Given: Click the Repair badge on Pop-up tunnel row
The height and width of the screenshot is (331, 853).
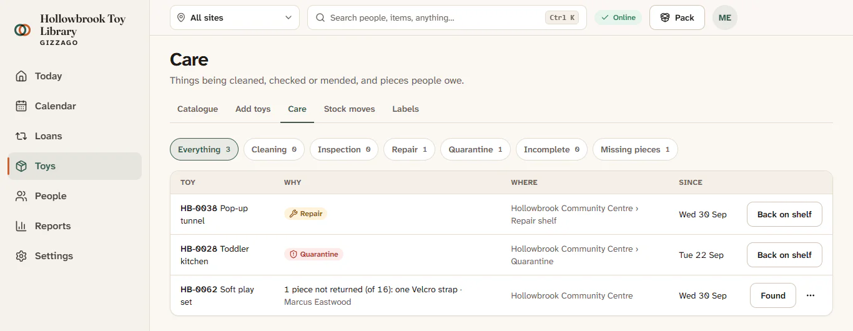Looking at the screenshot, I should click(x=305, y=214).
